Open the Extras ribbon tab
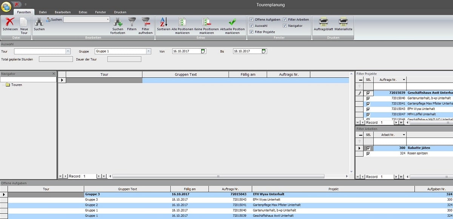This screenshot has width=453, height=219. click(x=83, y=12)
